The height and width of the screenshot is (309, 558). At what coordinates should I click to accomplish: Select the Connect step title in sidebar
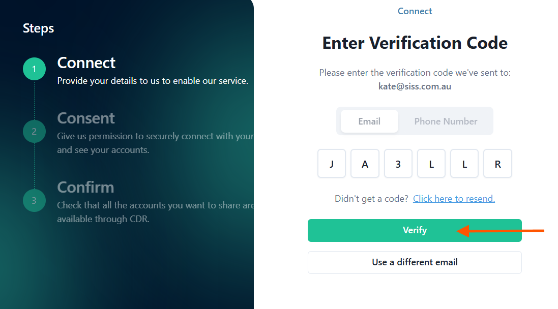pyautogui.click(x=86, y=63)
